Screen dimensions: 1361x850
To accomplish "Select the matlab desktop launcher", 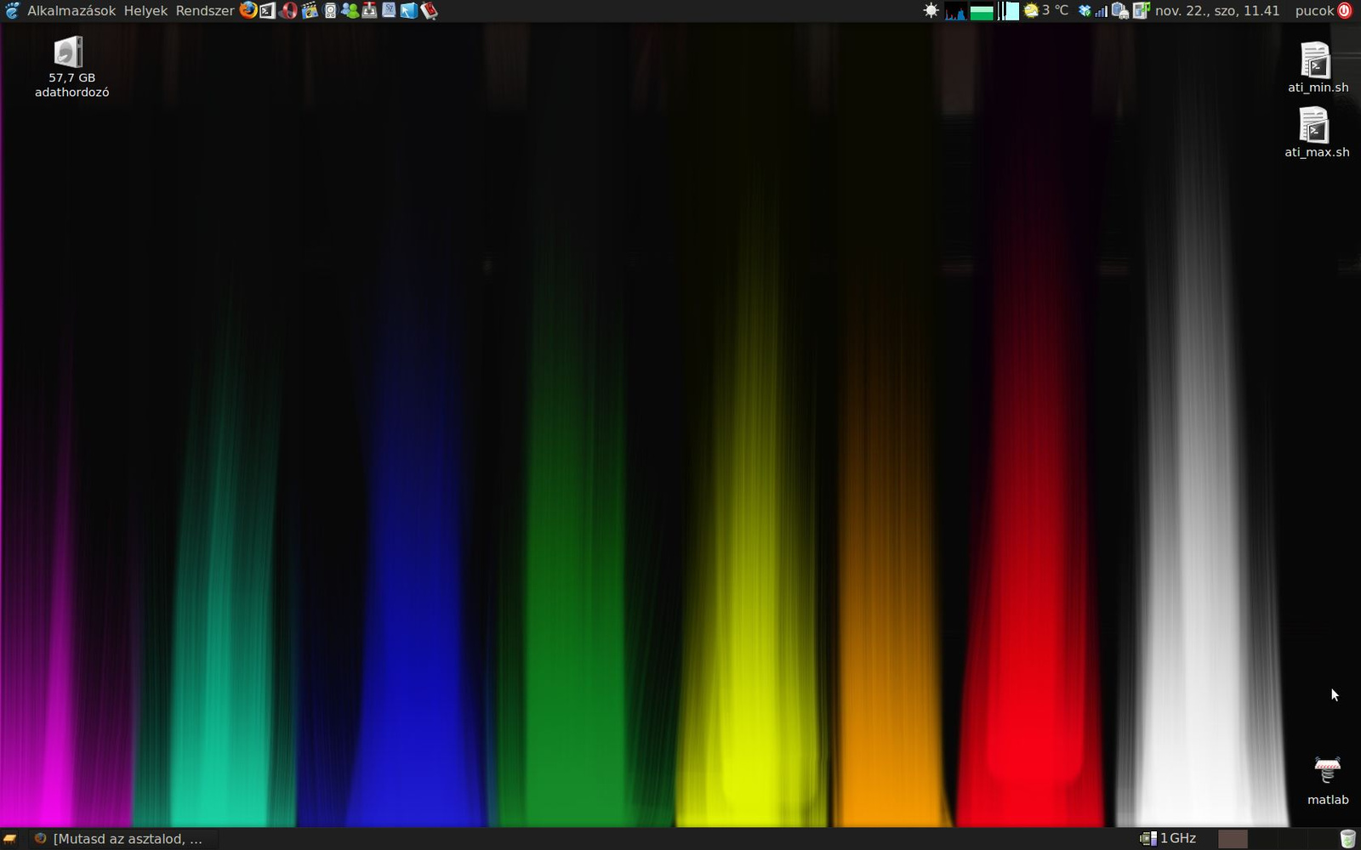I will click(1328, 780).
